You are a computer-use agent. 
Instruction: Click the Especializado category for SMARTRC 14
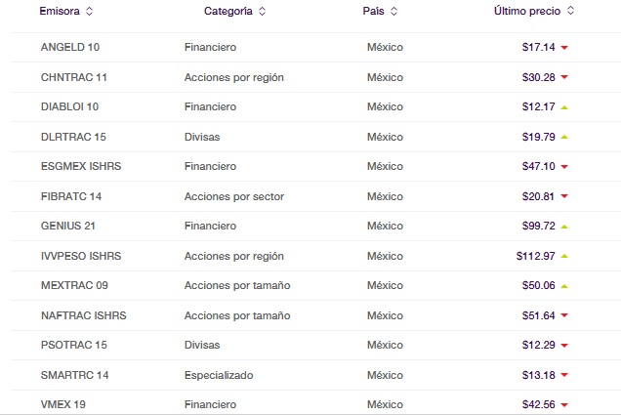pos(219,375)
